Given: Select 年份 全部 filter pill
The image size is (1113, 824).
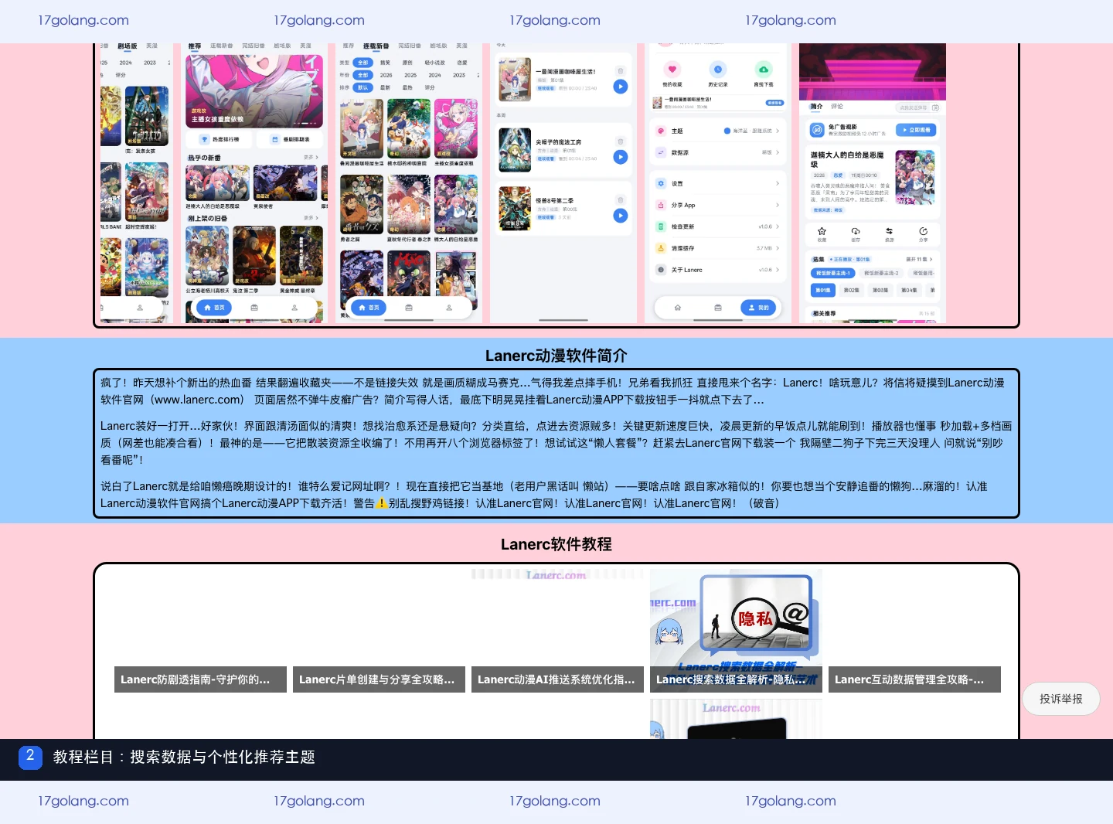Looking at the screenshot, I should 363,75.
